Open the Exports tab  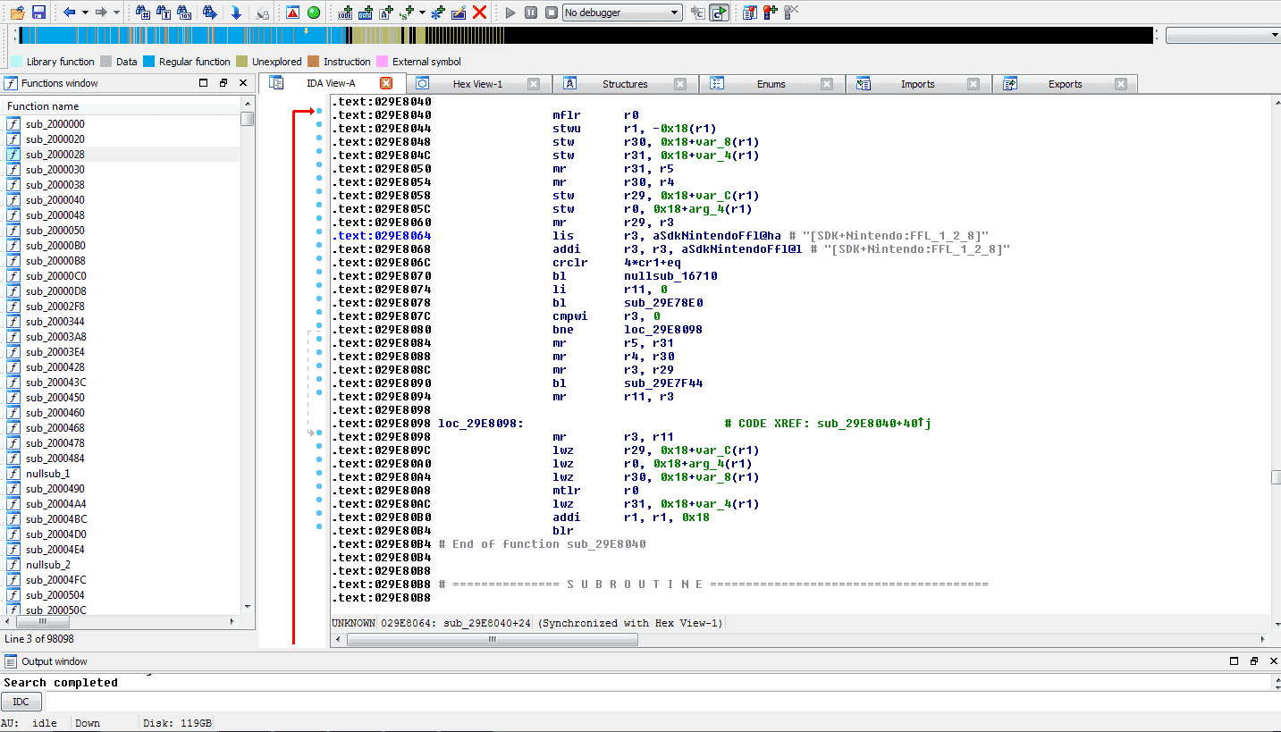coord(1065,84)
